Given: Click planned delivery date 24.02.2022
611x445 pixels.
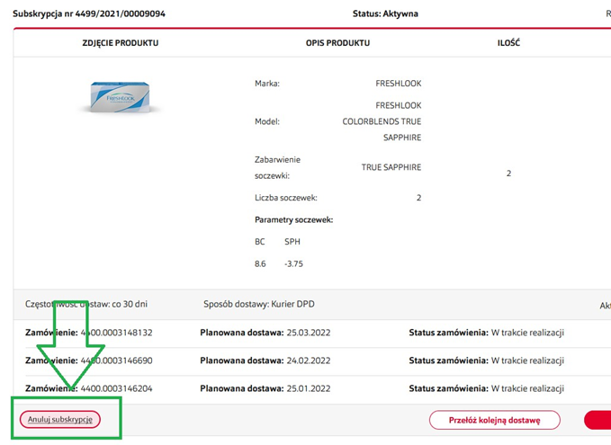Looking at the screenshot, I should [309, 360].
